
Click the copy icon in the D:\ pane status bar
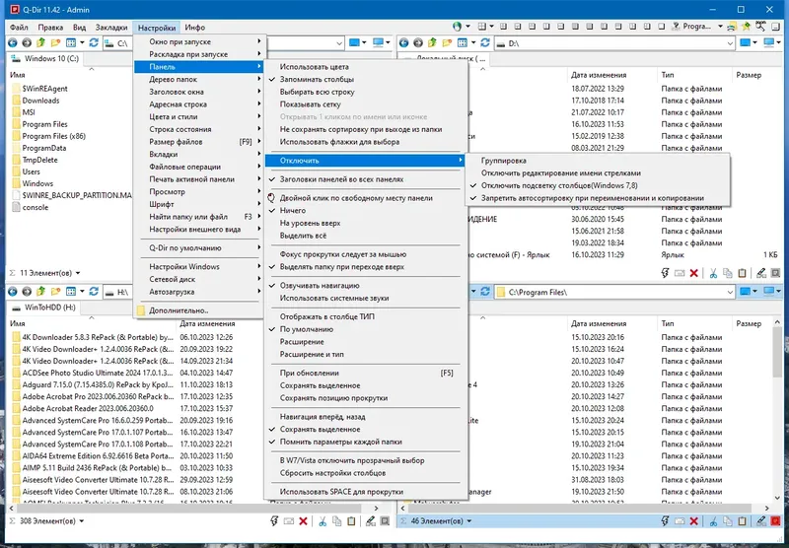click(x=728, y=273)
